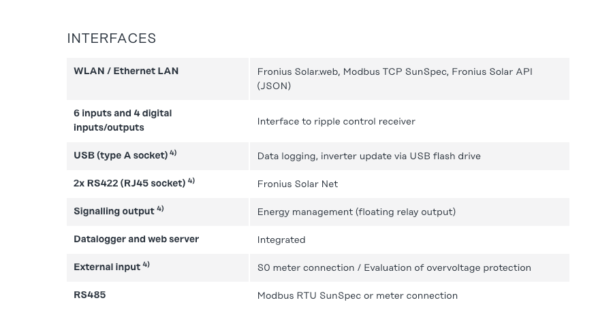
Task: Click the 6 inputs and 4 digital inputs/outputs label
Action: point(123,120)
